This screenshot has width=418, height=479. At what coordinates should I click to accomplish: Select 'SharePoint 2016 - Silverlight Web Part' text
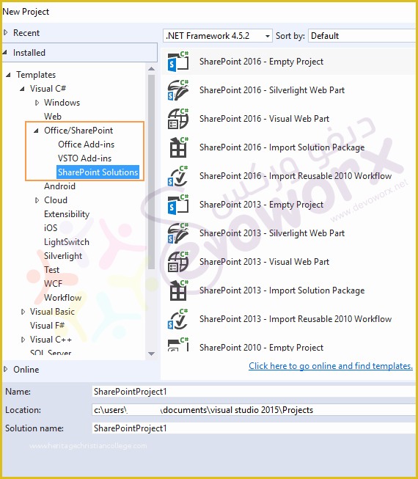pyautogui.click(x=272, y=90)
